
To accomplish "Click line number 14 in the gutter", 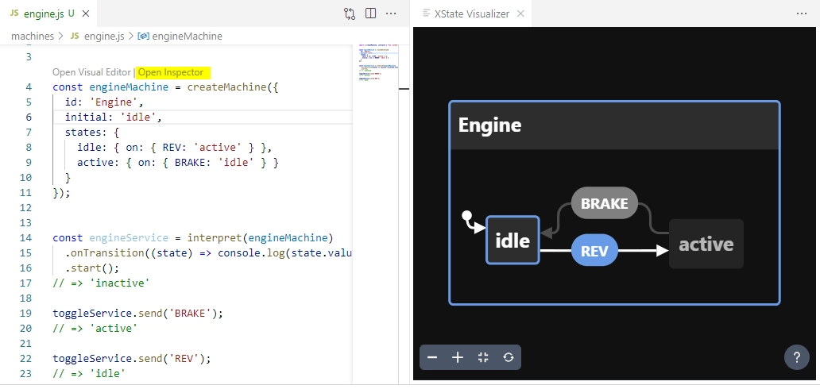I will (25, 238).
